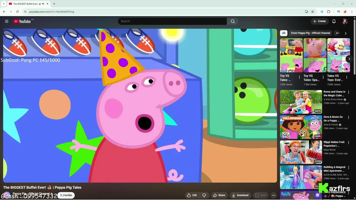
Task: Open the YouTube account avatar menu
Action: point(345,21)
